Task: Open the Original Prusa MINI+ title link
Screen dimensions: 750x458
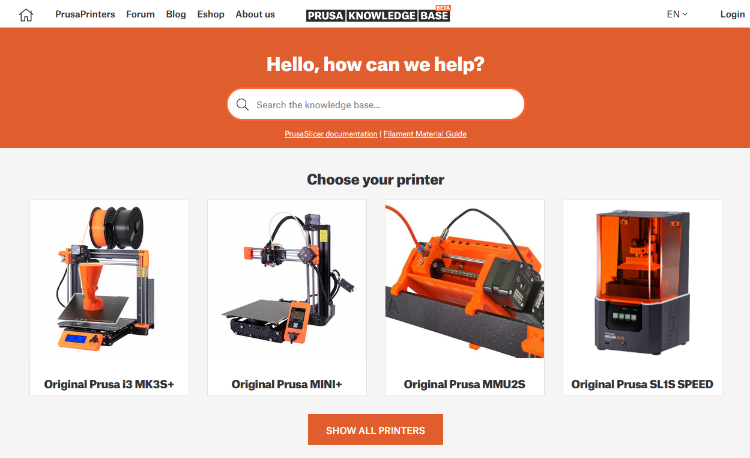Action: coord(287,385)
